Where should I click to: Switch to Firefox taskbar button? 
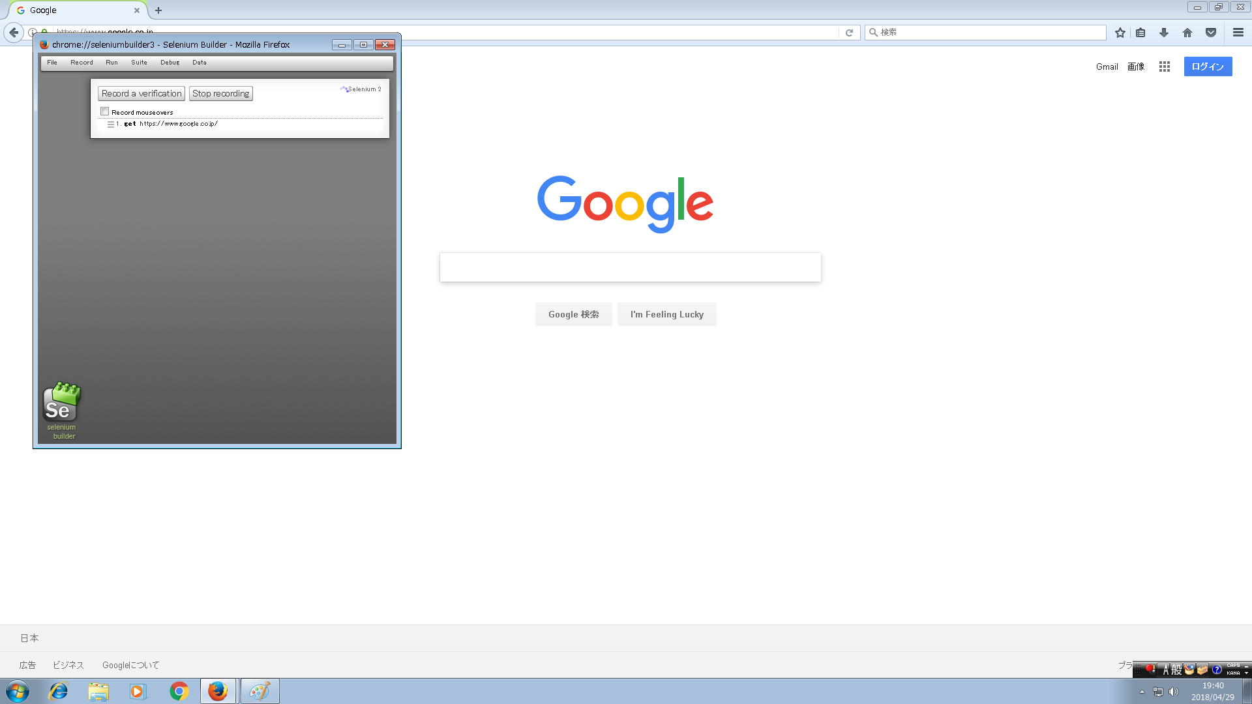(218, 691)
